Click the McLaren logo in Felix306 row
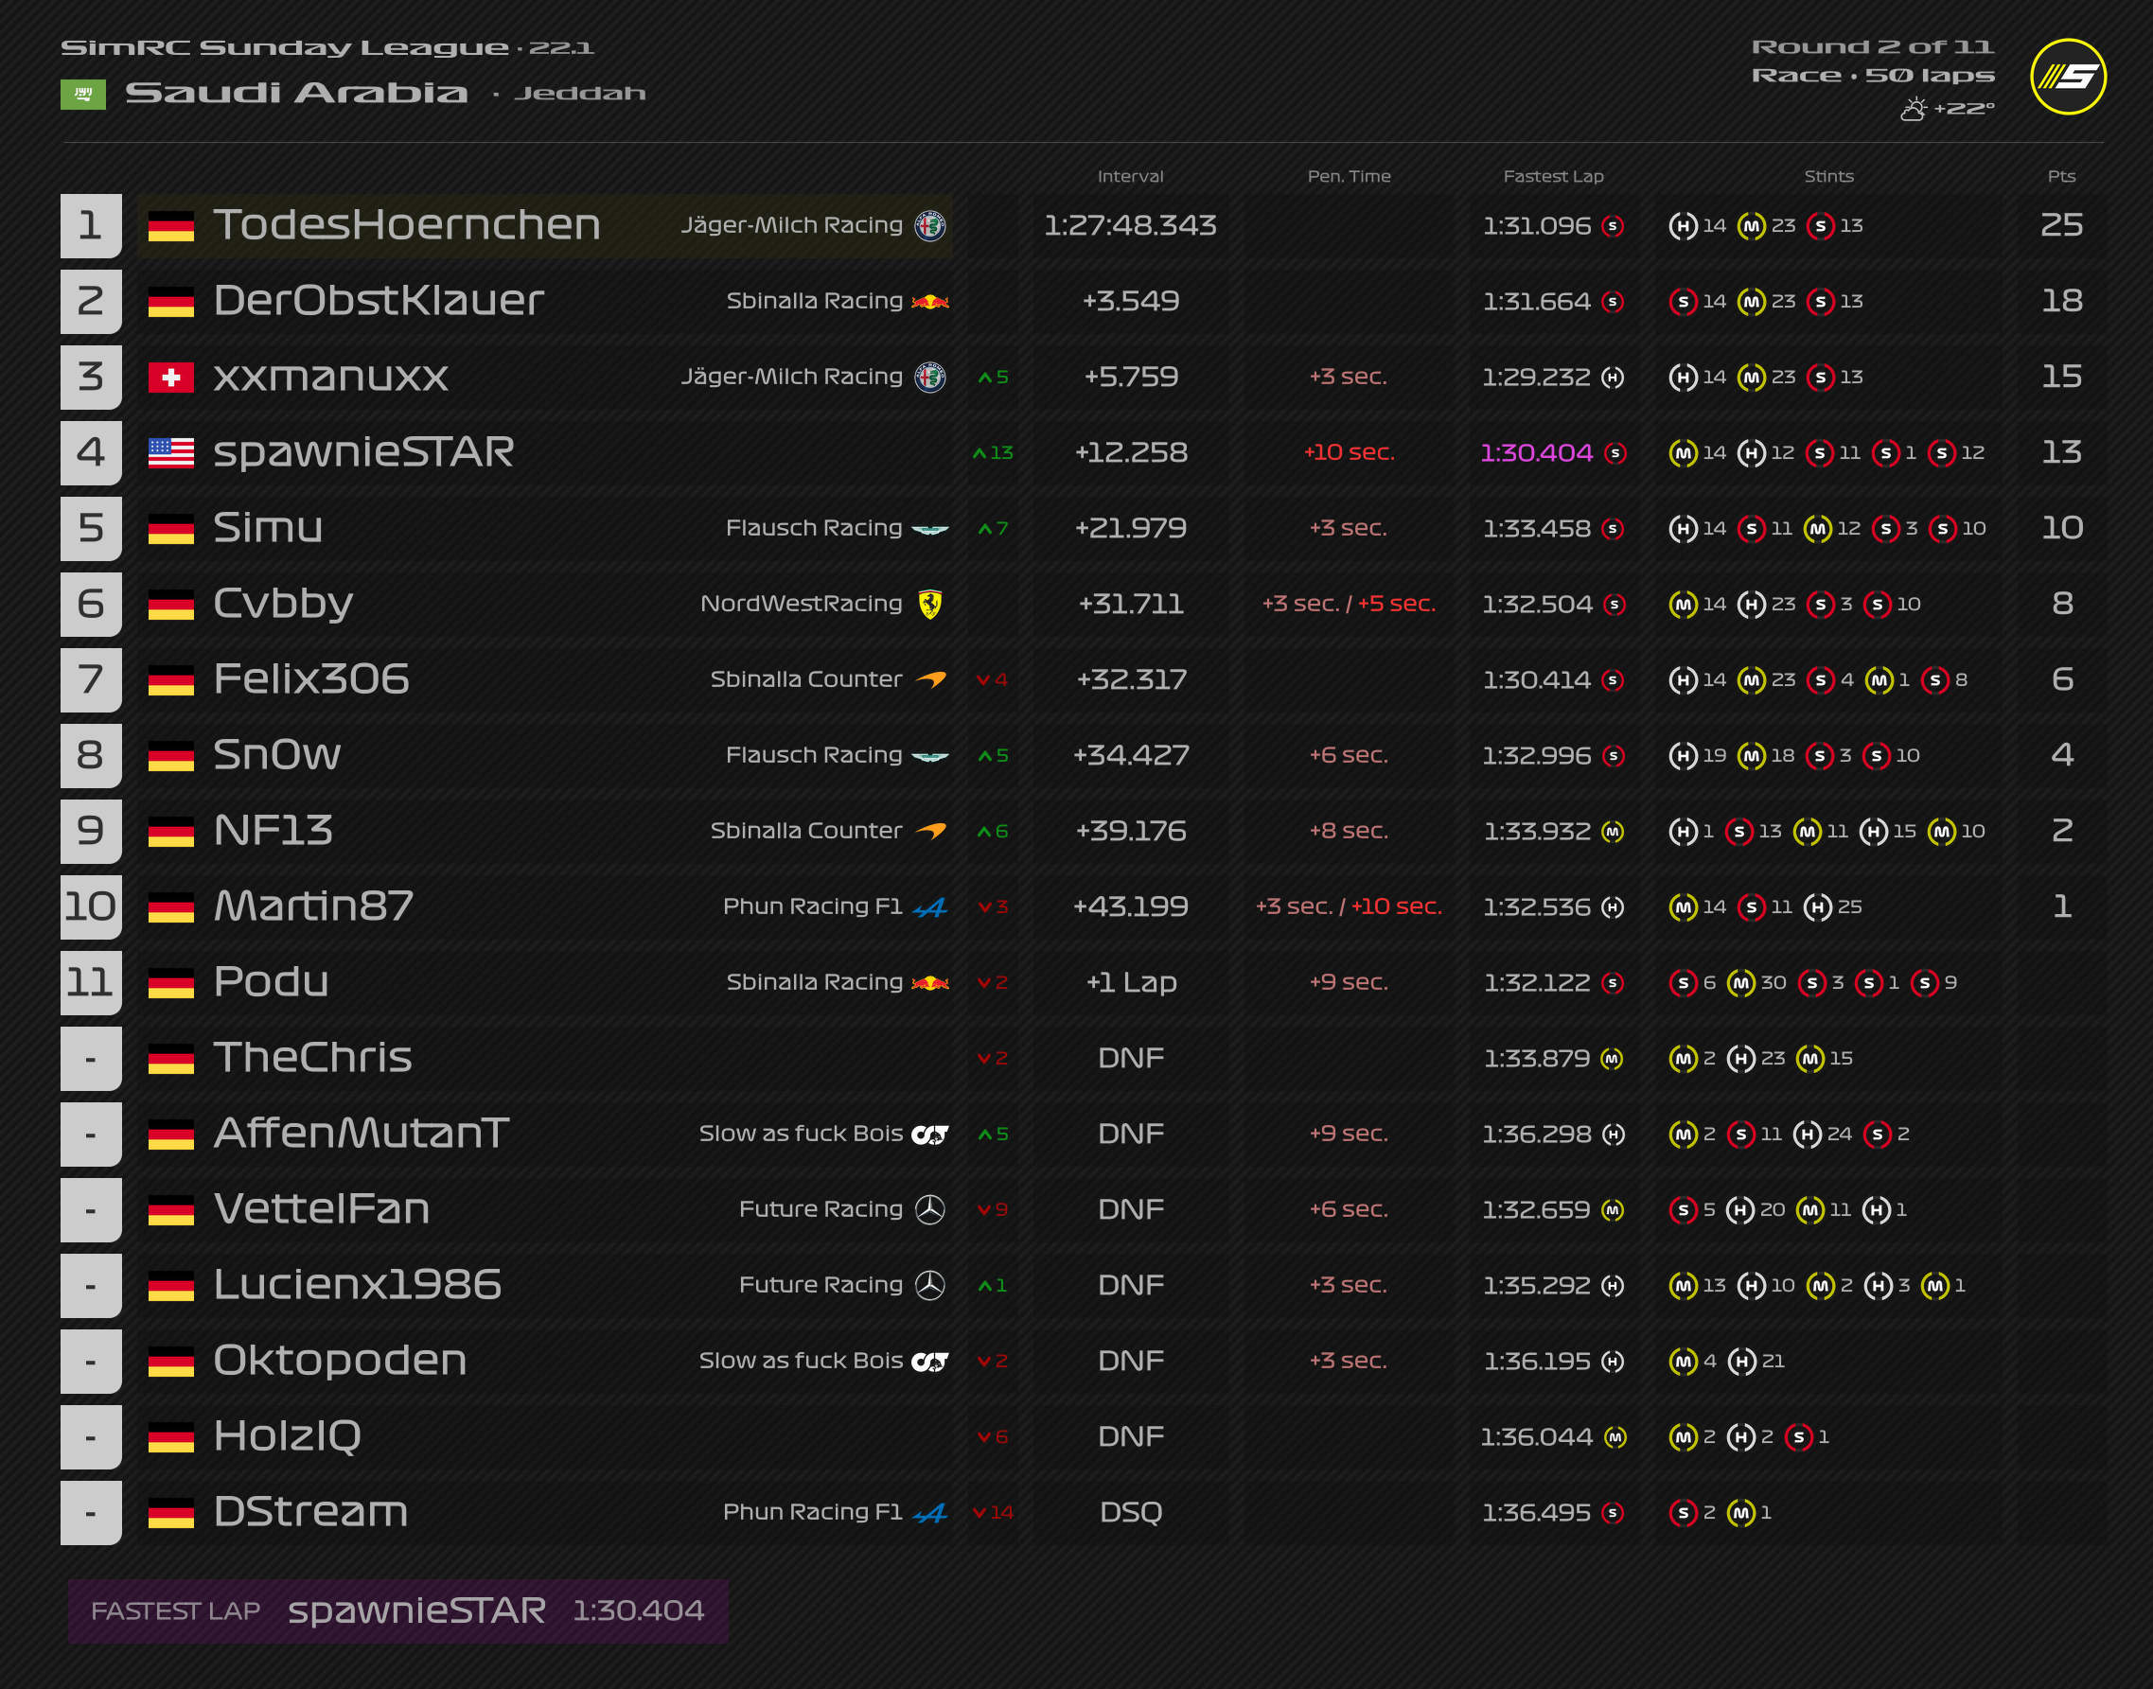This screenshot has height=1689, width=2153. pyautogui.click(x=929, y=679)
